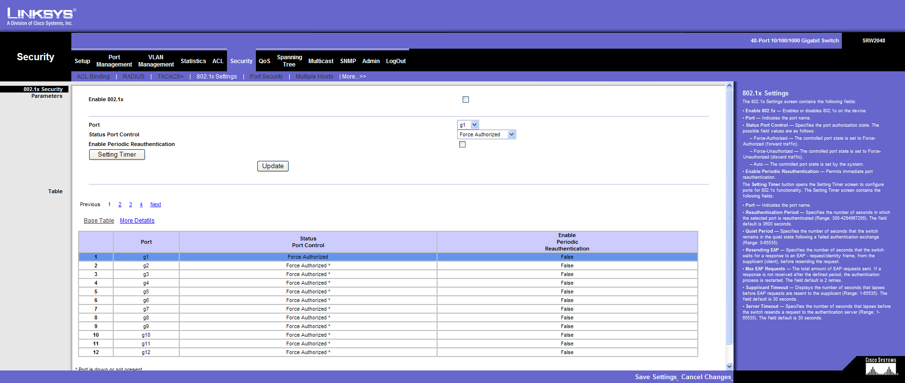
Task: Open the QoS tab
Action: [x=264, y=61]
